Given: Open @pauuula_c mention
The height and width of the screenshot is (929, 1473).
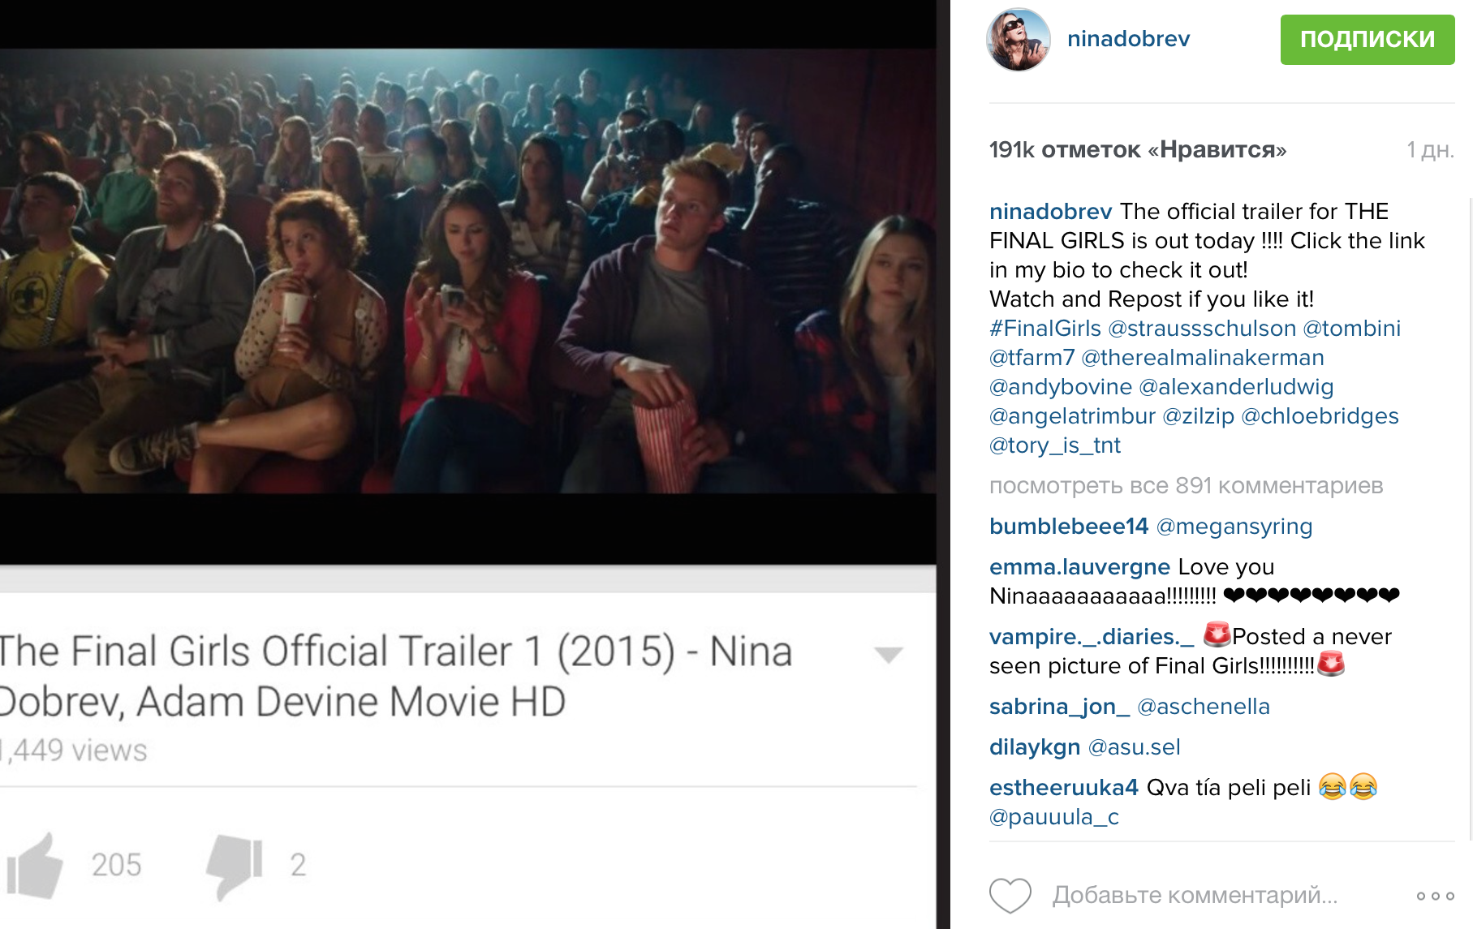Looking at the screenshot, I should pyautogui.click(x=1054, y=817).
